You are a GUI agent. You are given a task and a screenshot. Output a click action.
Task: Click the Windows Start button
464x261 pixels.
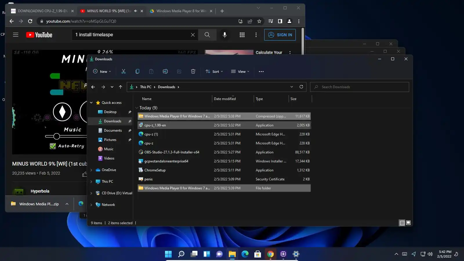(x=168, y=254)
